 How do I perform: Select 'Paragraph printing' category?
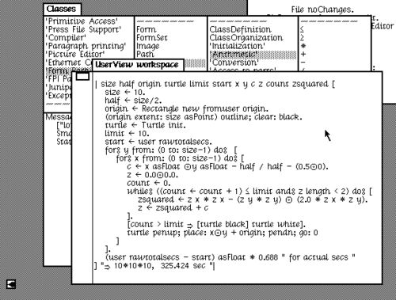coord(86,46)
